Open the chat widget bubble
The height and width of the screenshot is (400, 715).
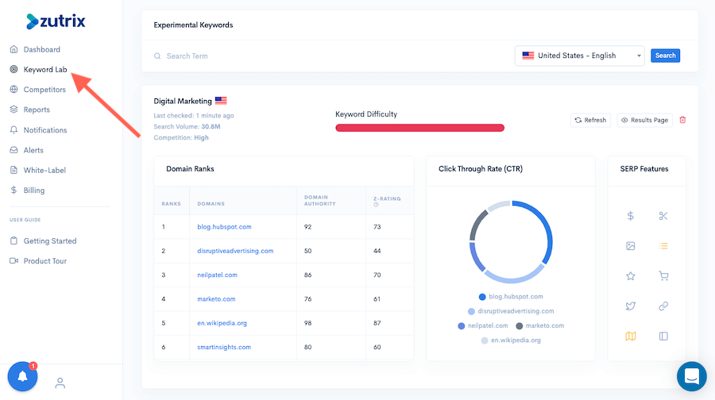point(692,376)
